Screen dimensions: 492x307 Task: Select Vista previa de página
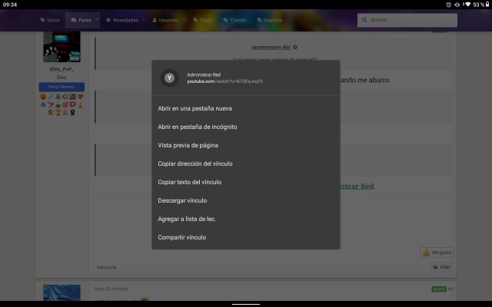click(x=188, y=145)
